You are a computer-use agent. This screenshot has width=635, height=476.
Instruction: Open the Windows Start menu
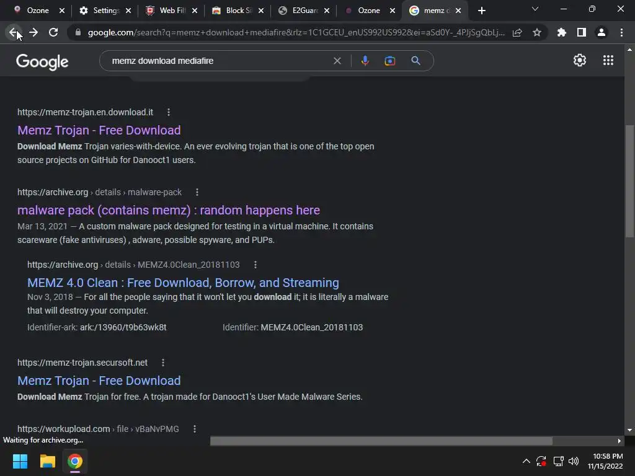(x=20, y=461)
